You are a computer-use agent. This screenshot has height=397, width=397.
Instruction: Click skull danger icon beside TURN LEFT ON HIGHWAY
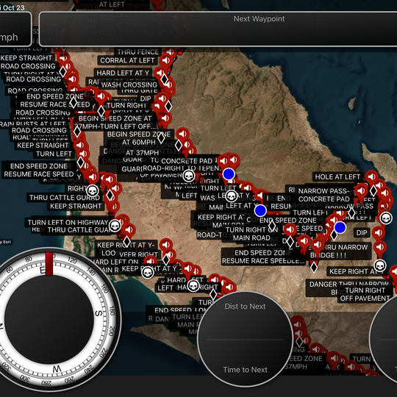115,225
